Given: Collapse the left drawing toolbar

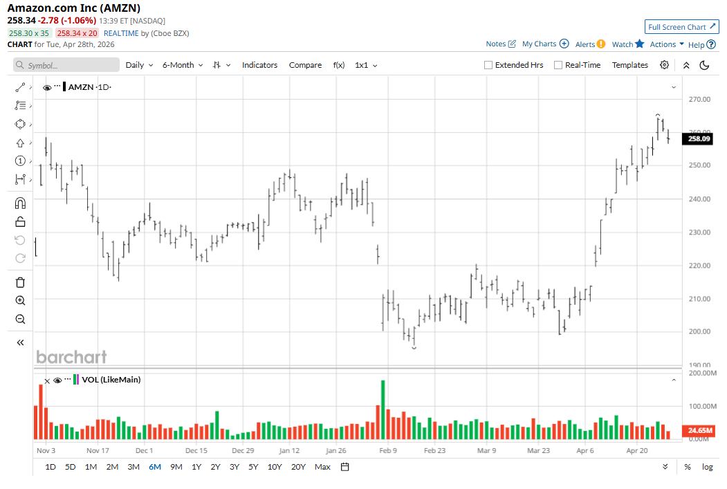Looking at the screenshot, I should pos(20,342).
